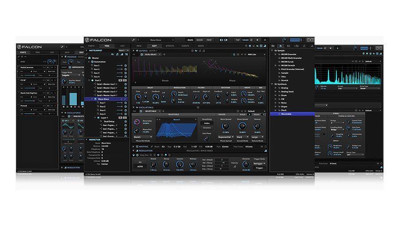Click the Falcon logo in the center window
399x226 pixels.
click(98, 40)
